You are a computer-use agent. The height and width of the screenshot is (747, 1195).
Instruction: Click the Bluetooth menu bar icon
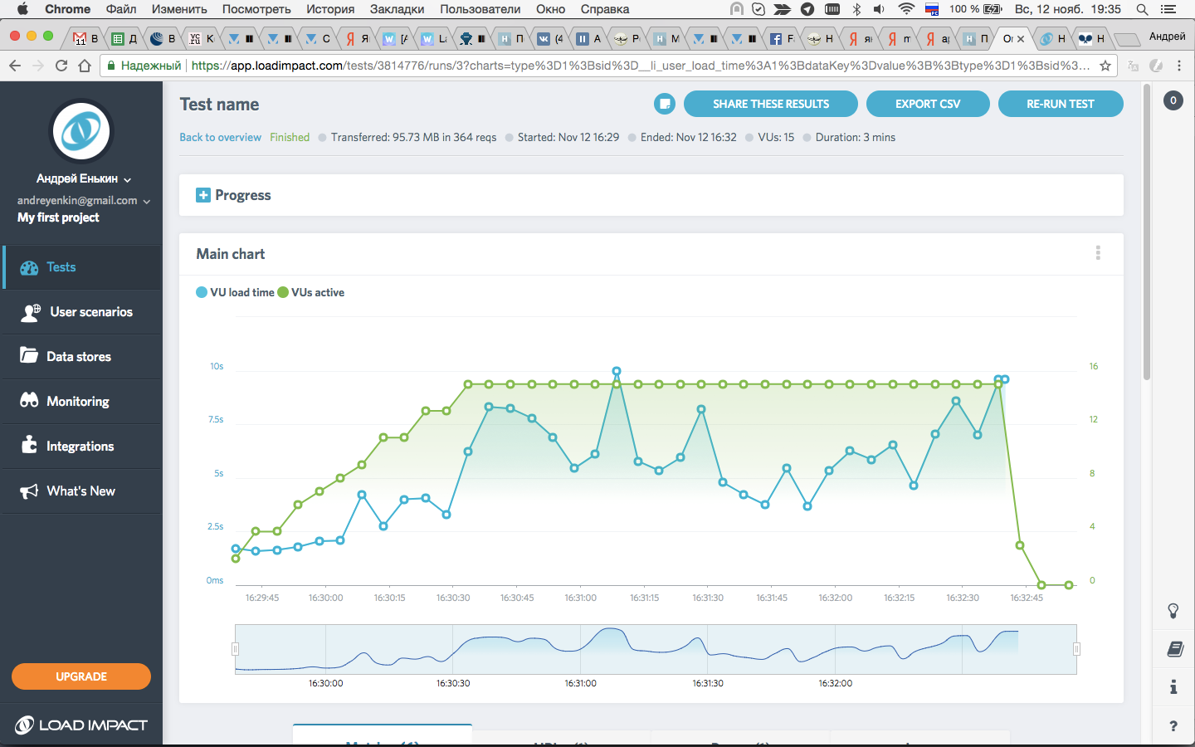[x=856, y=9]
